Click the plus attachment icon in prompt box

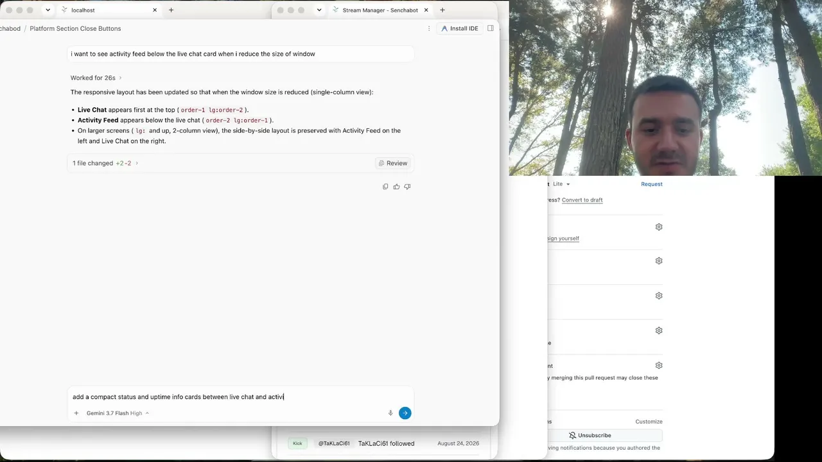click(x=76, y=413)
